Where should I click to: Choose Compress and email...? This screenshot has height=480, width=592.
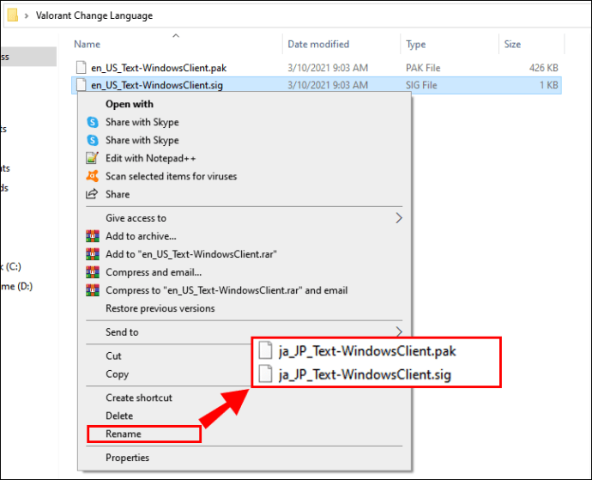pos(154,272)
